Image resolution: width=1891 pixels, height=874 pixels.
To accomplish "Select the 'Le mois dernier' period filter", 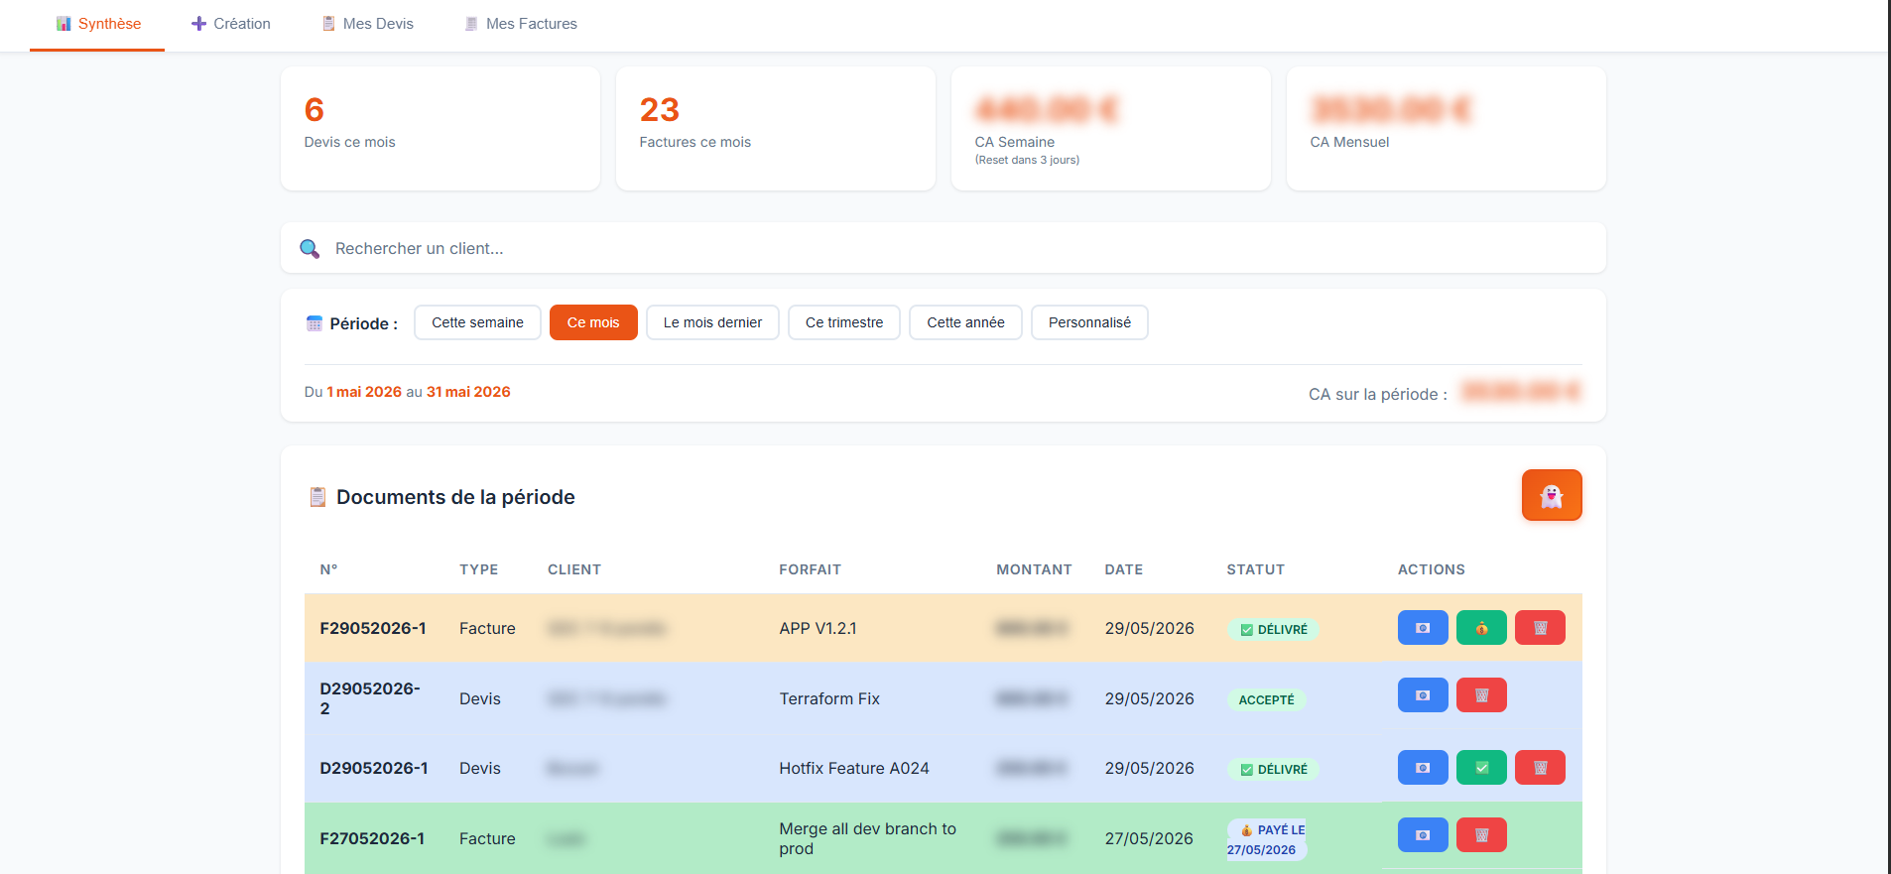I will [x=712, y=322].
